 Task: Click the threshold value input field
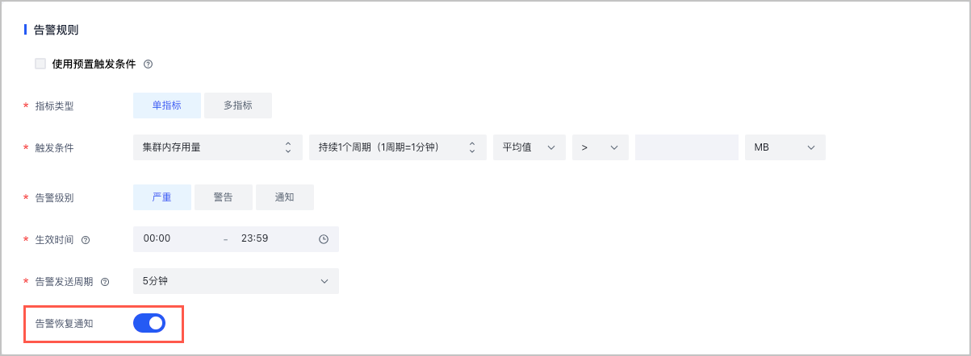click(686, 147)
